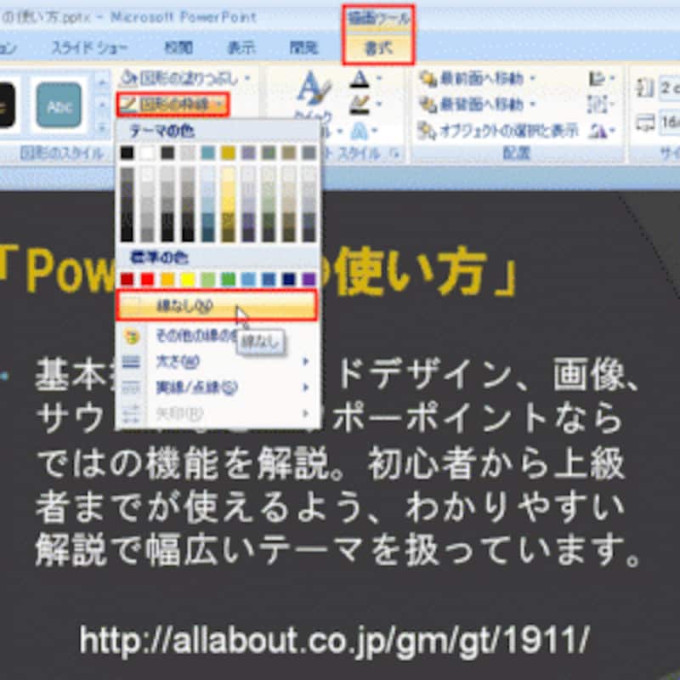Open the text fill color A menu
The image size is (680, 680).
[x=365, y=79]
